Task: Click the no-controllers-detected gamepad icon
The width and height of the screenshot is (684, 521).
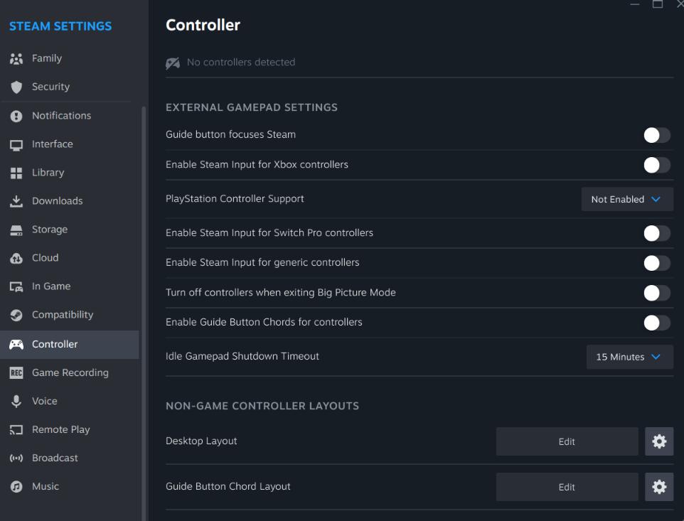Action: pos(173,63)
